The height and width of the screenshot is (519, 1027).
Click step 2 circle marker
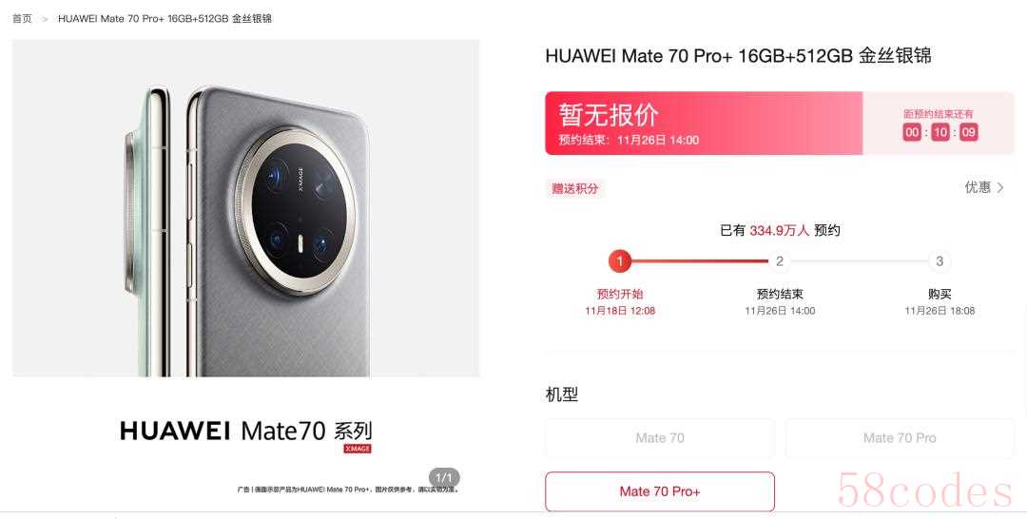(x=780, y=261)
